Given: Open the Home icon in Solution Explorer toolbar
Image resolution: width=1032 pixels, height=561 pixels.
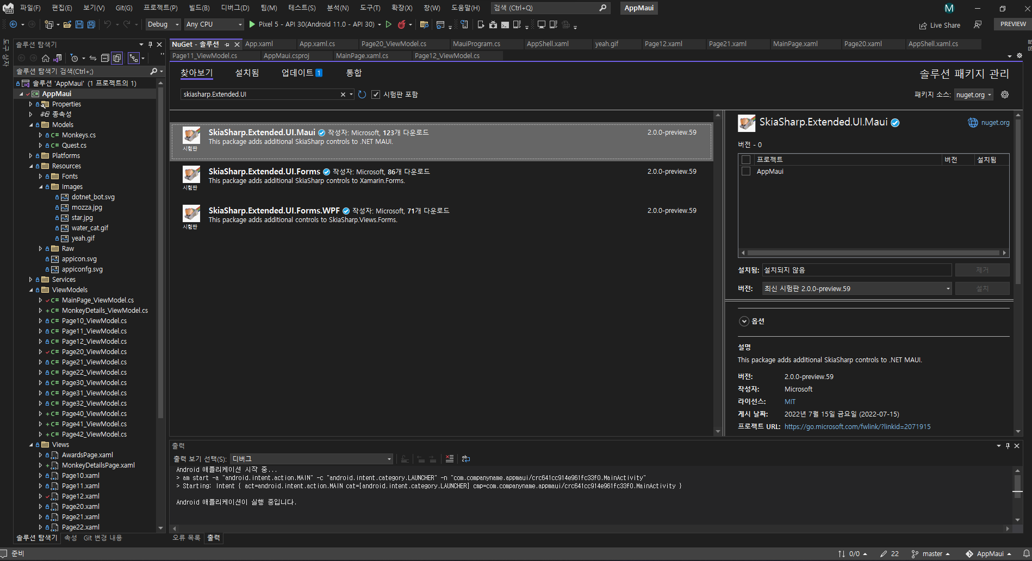Looking at the screenshot, I should click(x=46, y=58).
